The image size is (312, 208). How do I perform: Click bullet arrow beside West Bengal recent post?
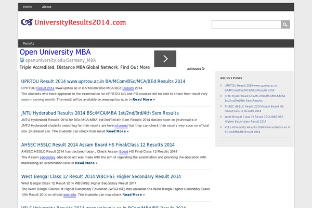(222, 116)
